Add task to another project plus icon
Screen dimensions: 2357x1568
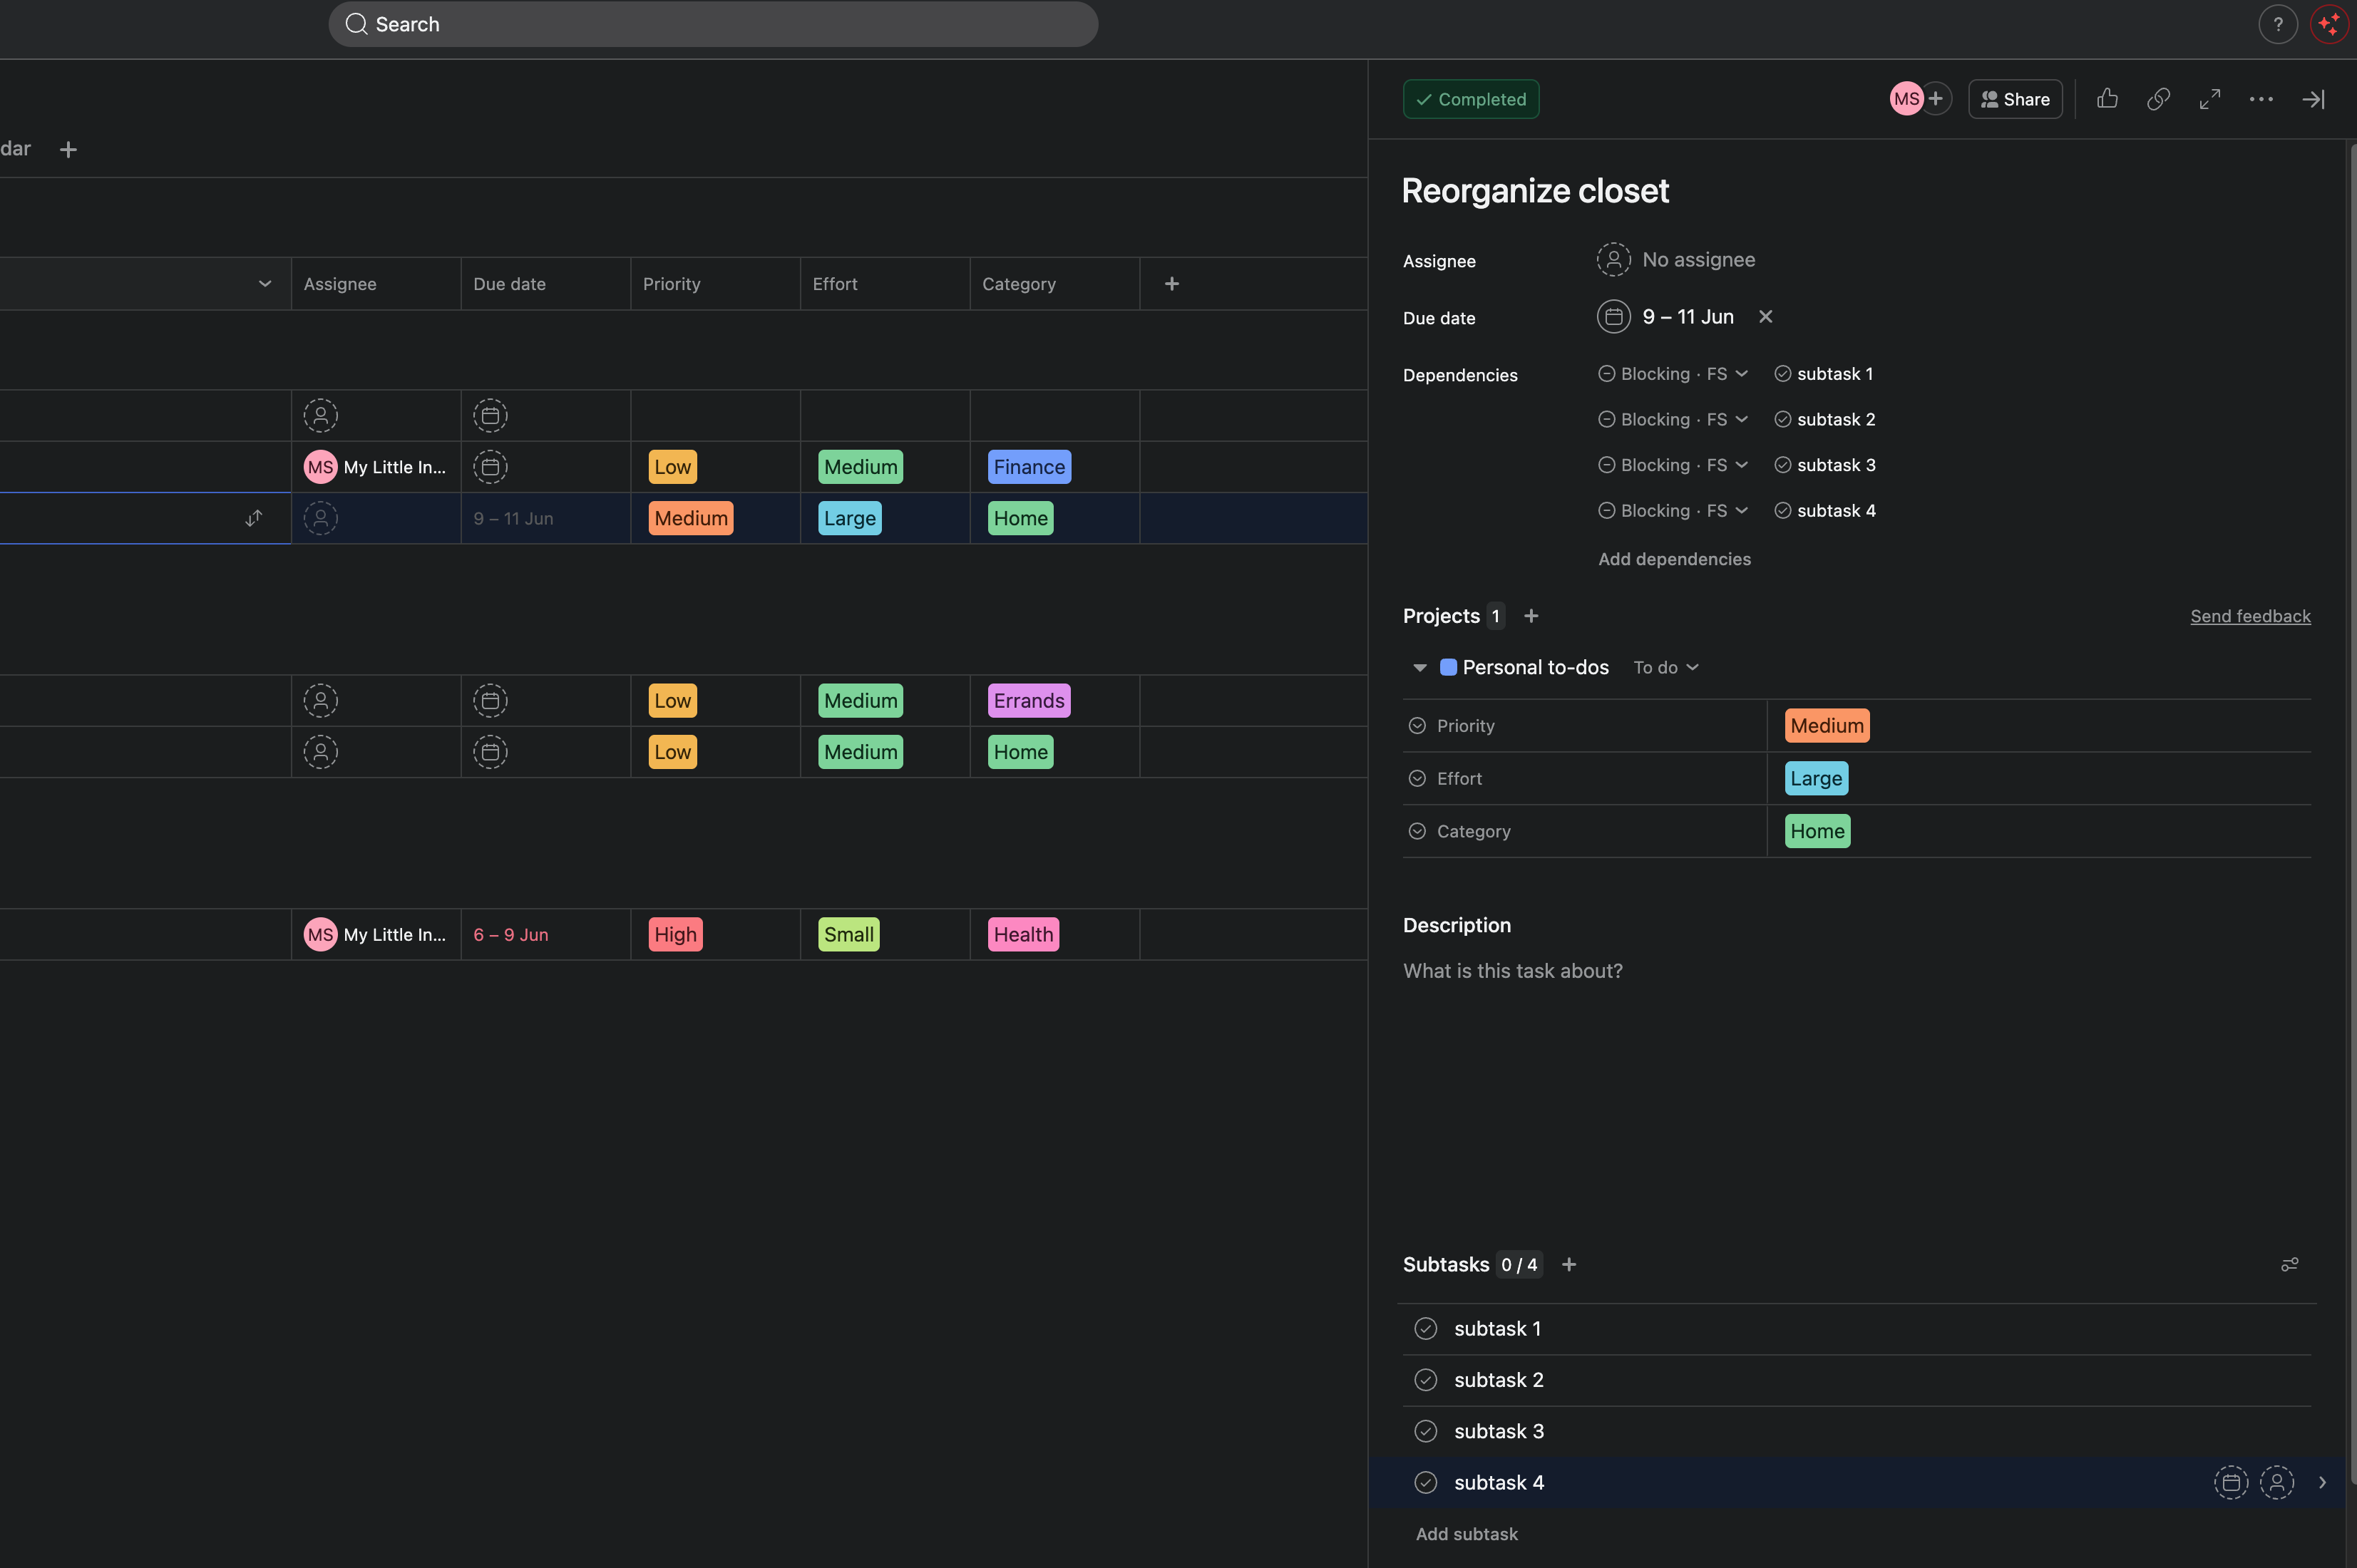[1531, 616]
